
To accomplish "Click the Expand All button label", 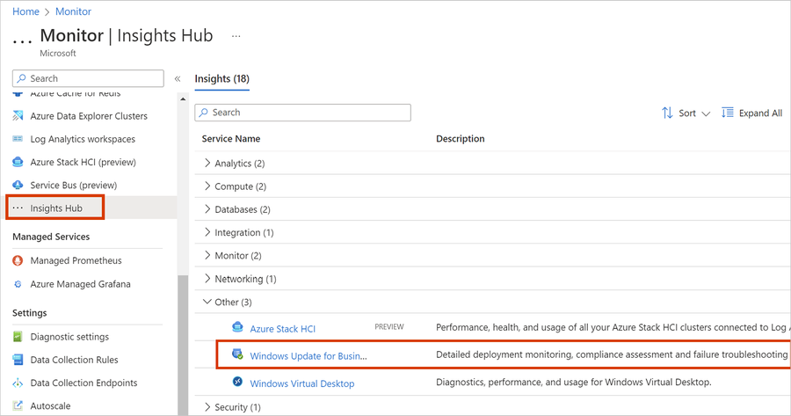I will [x=761, y=113].
